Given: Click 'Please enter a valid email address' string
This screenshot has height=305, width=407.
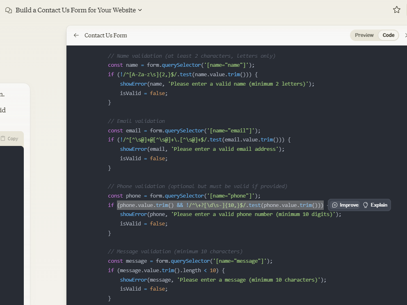Looking at the screenshot, I should pyautogui.click(x=225, y=149).
